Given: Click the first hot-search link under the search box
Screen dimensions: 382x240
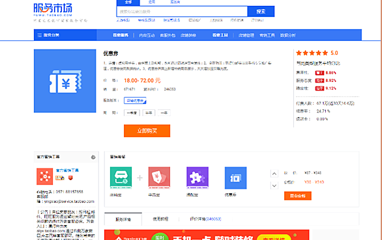Looking at the screenshot, I should pyautogui.click(x=123, y=20).
